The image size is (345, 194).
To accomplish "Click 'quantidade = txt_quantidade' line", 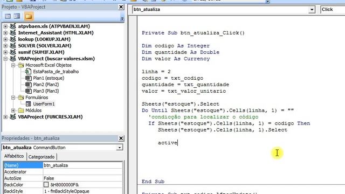I will (185, 85).
